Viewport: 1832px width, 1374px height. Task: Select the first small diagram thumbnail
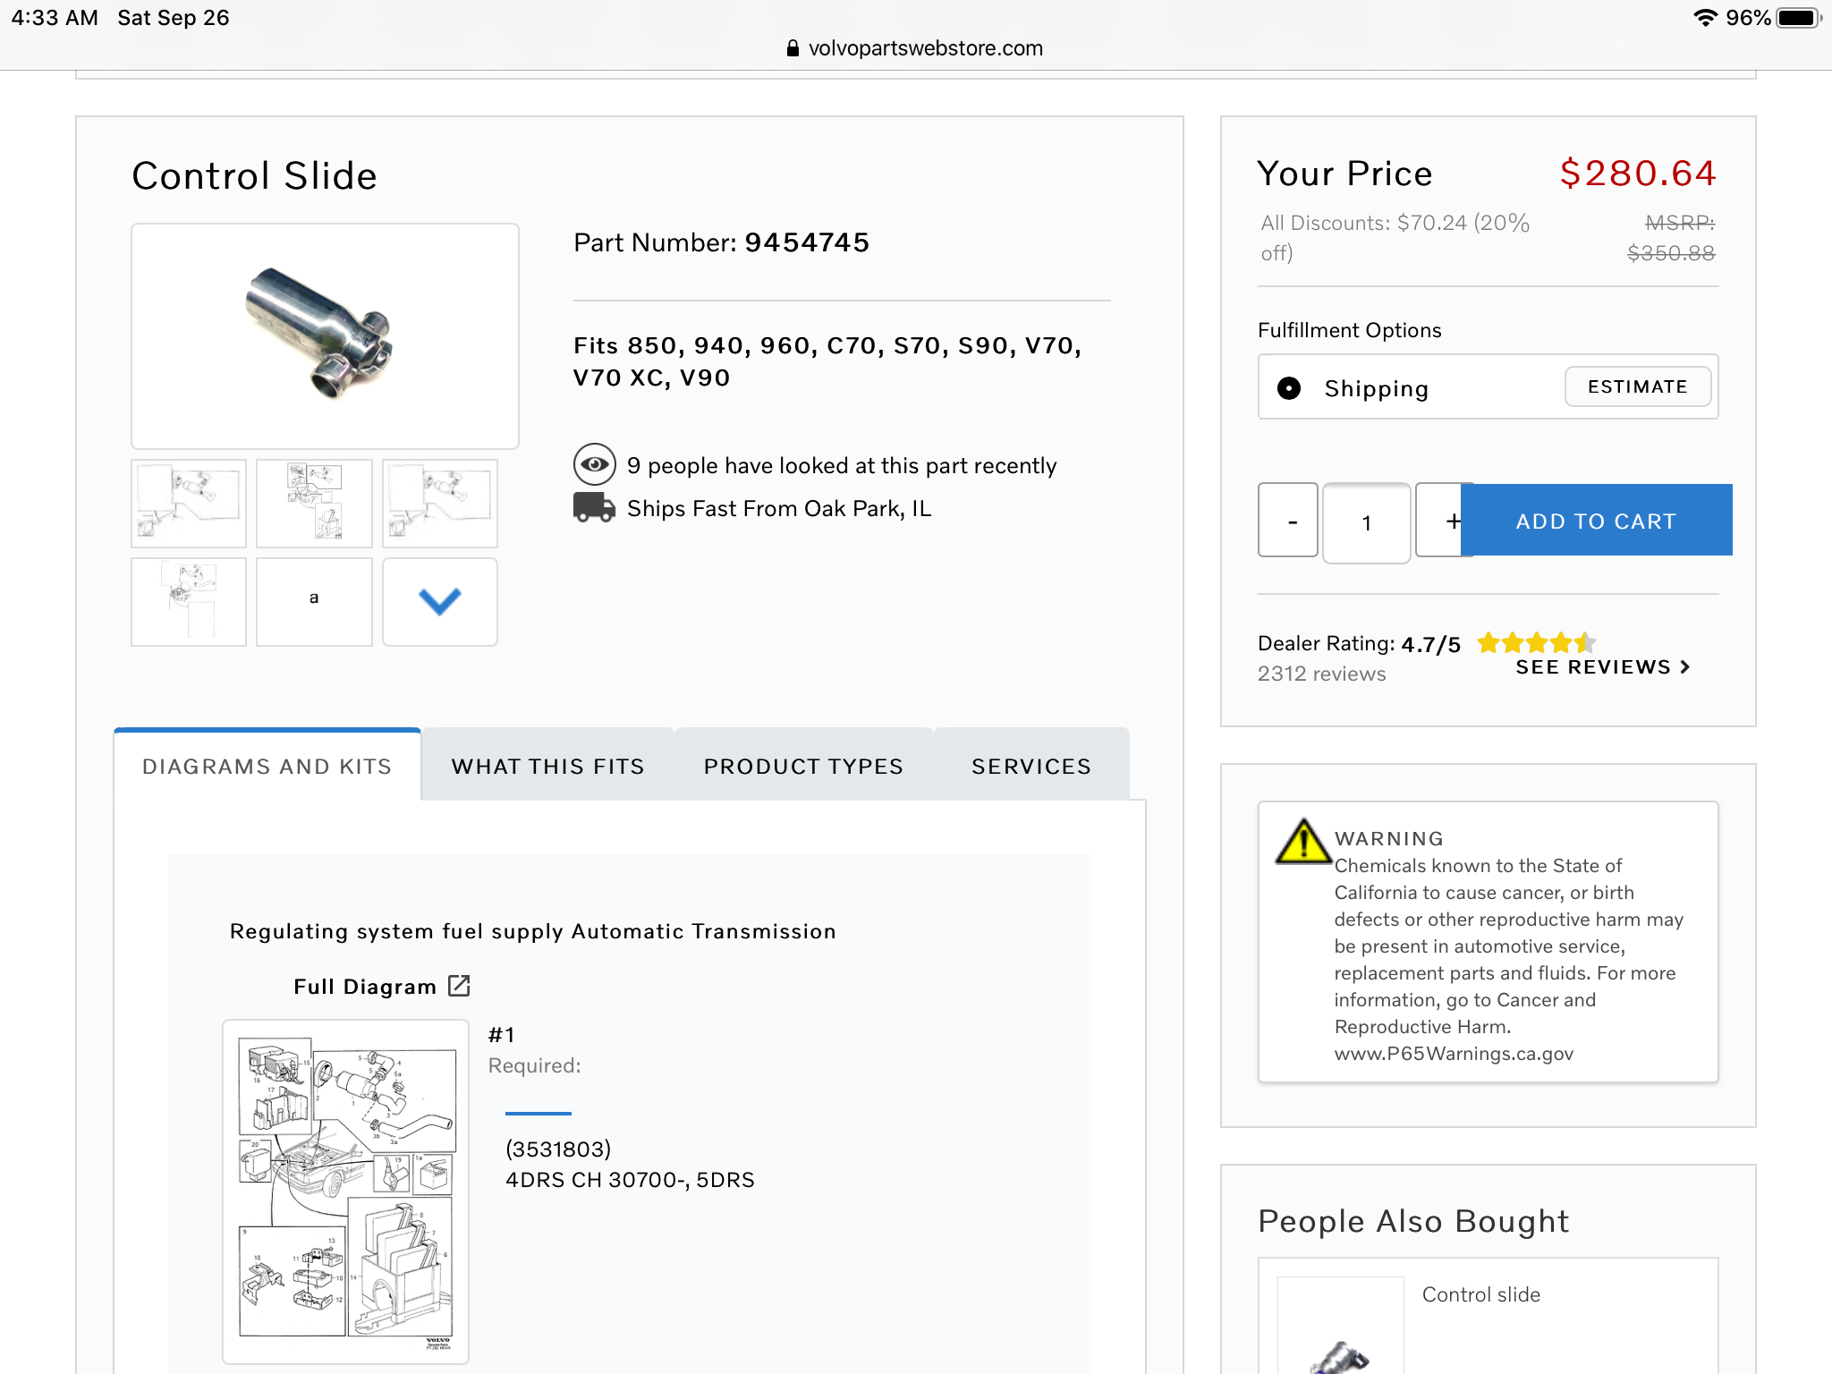189,503
